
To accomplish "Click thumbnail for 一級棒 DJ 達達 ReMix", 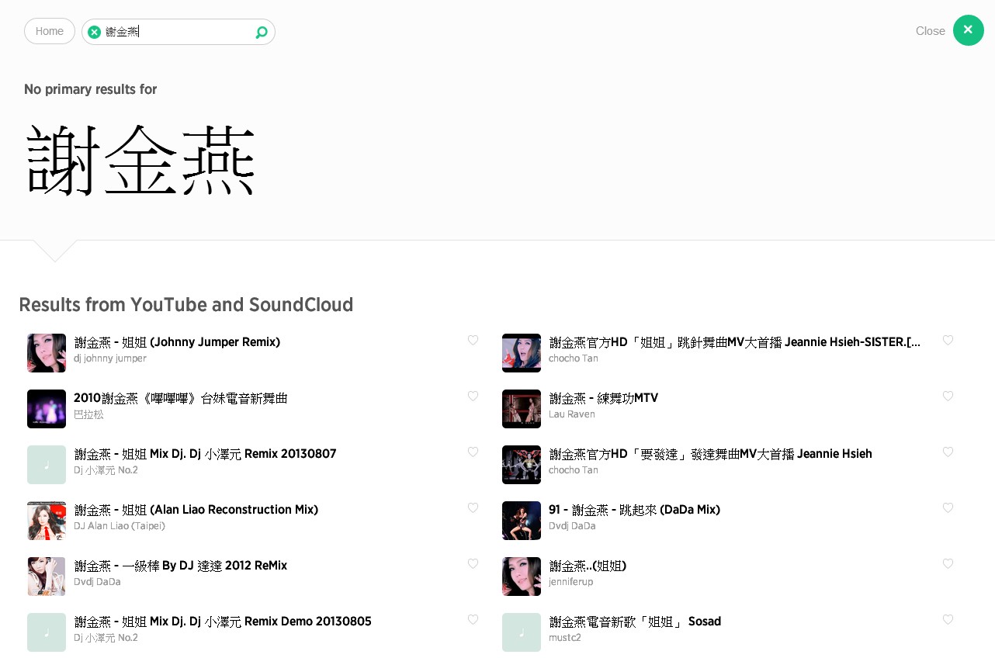I will (47, 577).
